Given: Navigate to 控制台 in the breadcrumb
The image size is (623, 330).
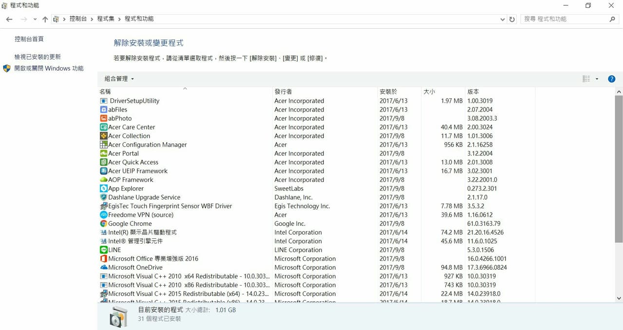Looking at the screenshot, I should click(78, 19).
